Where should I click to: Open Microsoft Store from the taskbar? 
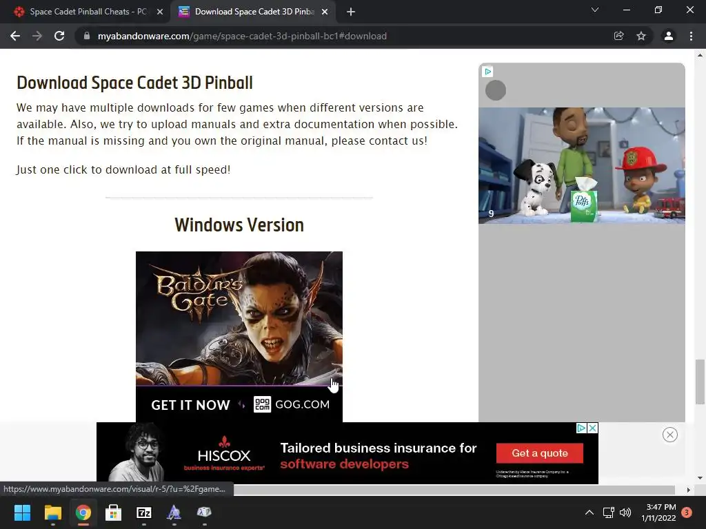114,512
